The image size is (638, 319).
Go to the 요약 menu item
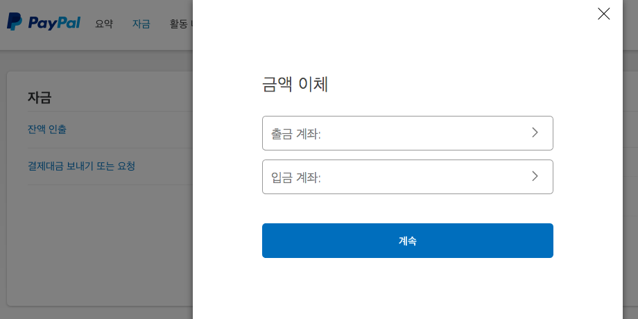[104, 24]
